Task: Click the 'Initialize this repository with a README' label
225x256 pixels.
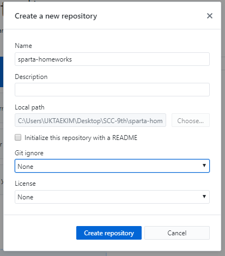Action: [81, 138]
